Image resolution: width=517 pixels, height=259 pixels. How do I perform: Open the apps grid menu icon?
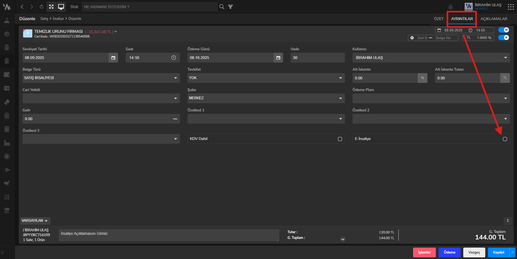[x=511, y=7]
